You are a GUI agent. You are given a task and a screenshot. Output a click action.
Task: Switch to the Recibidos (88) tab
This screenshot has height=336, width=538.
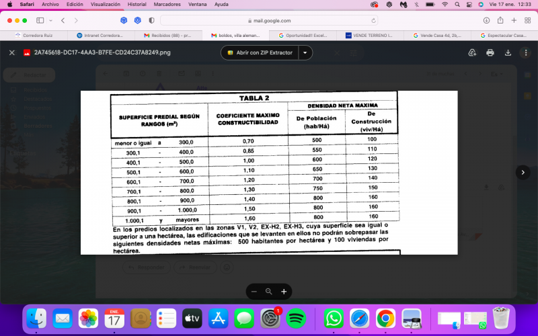coord(168,36)
